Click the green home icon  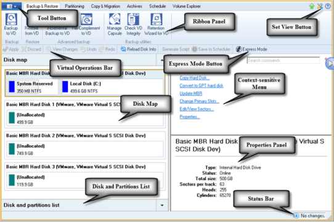pos(312,6)
